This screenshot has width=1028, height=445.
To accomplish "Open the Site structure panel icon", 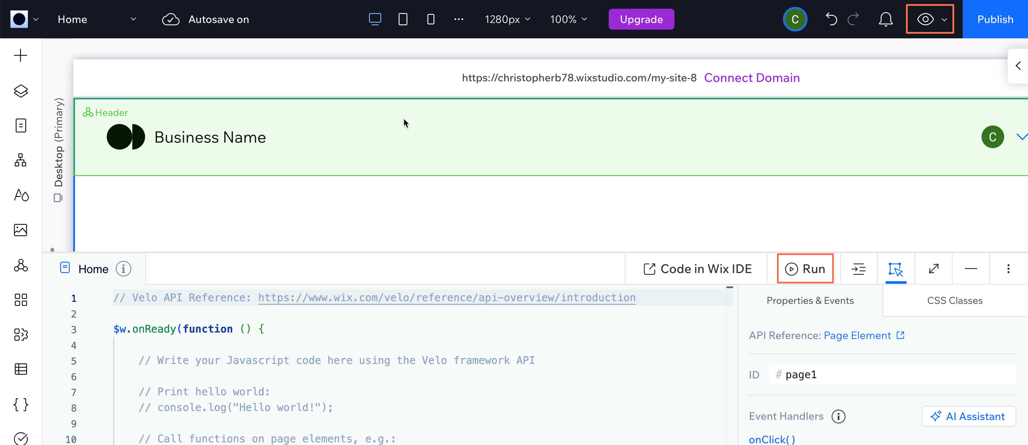I will point(20,160).
